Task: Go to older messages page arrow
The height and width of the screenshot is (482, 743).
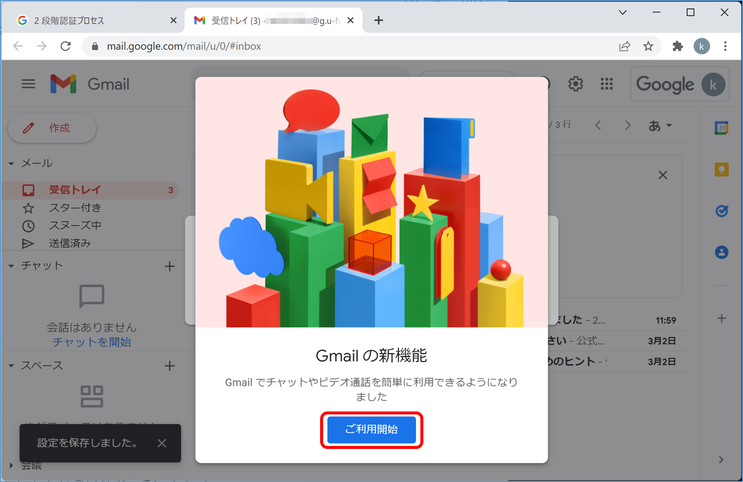Action: [627, 125]
